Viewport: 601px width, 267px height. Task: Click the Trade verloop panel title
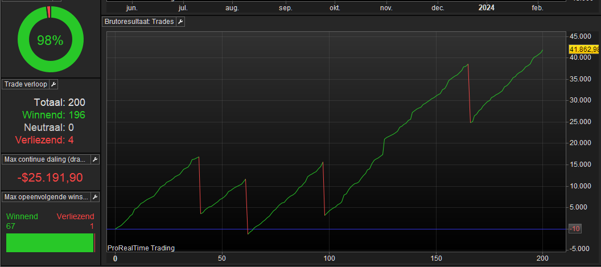click(x=26, y=84)
